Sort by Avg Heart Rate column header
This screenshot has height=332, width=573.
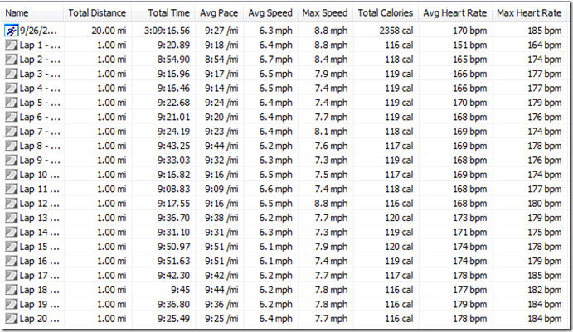pos(454,14)
